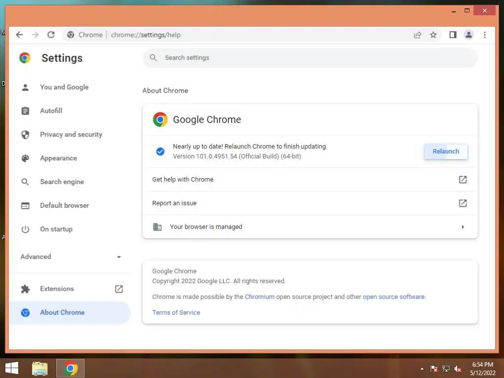Show hidden system tray icons arrow
504x378 pixels.
pos(422,369)
